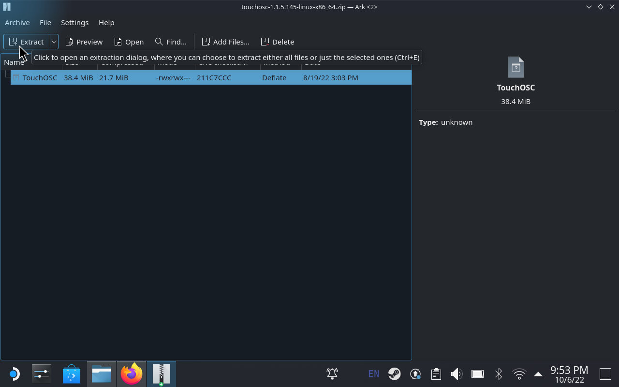The height and width of the screenshot is (387, 619).
Task: Click the EN keyboard layout indicator
Action: pyautogui.click(x=374, y=374)
